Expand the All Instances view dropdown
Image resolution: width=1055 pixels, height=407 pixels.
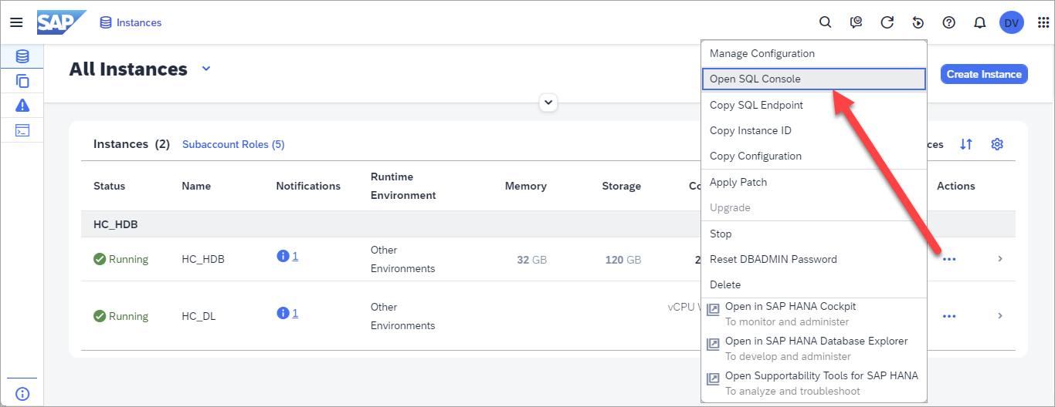(x=206, y=69)
